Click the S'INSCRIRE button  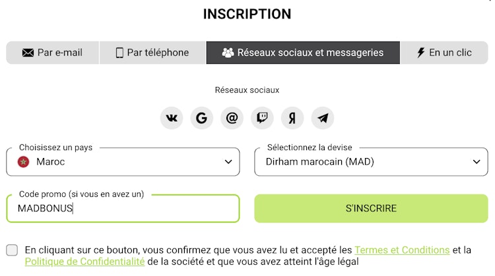click(371, 208)
